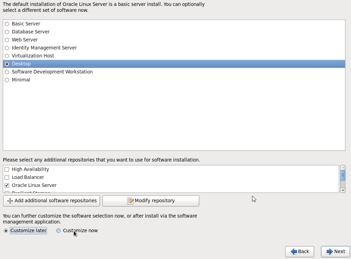The image size is (351, 259).
Task: Open the Modify repository dialog
Action: (151, 201)
